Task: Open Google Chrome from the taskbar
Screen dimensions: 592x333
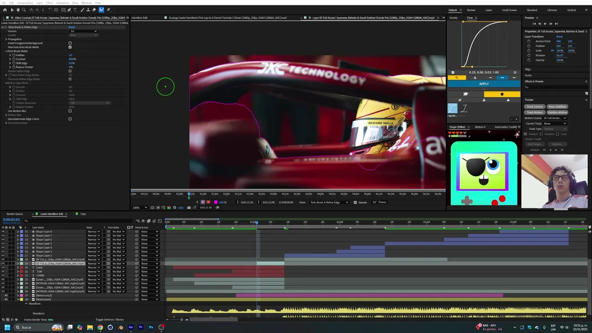Action: pos(100,327)
